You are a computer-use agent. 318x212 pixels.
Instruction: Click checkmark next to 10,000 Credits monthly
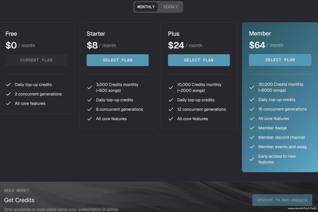171,87
